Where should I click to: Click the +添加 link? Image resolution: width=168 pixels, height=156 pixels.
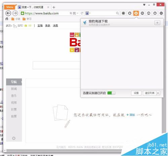click(x=131, y=115)
